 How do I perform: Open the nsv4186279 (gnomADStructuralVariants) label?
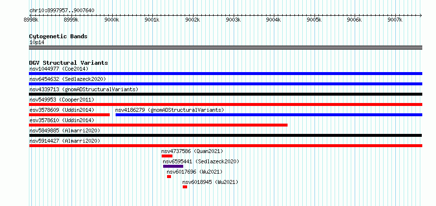[170, 110]
